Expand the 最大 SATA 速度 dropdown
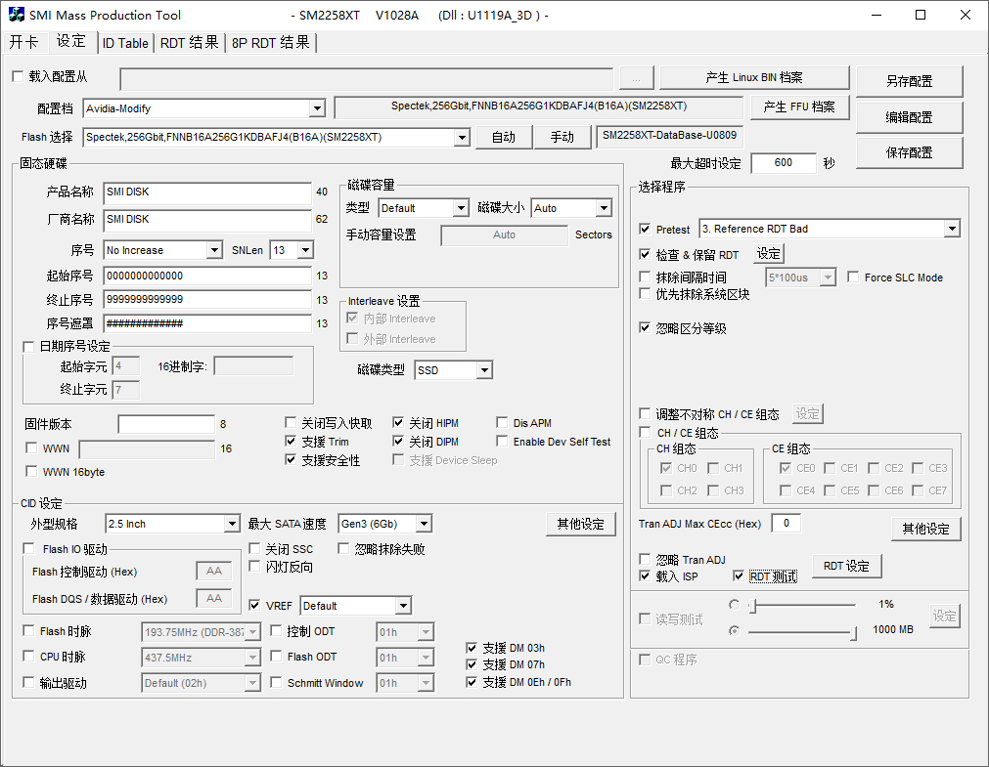The width and height of the screenshot is (989, 767). point(423,524)
